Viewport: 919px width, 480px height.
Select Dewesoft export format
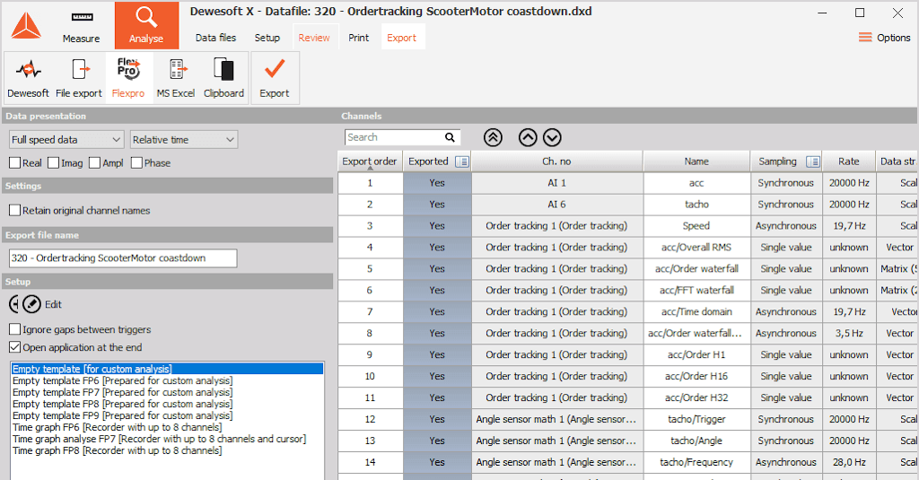click(x=28, y=78)
